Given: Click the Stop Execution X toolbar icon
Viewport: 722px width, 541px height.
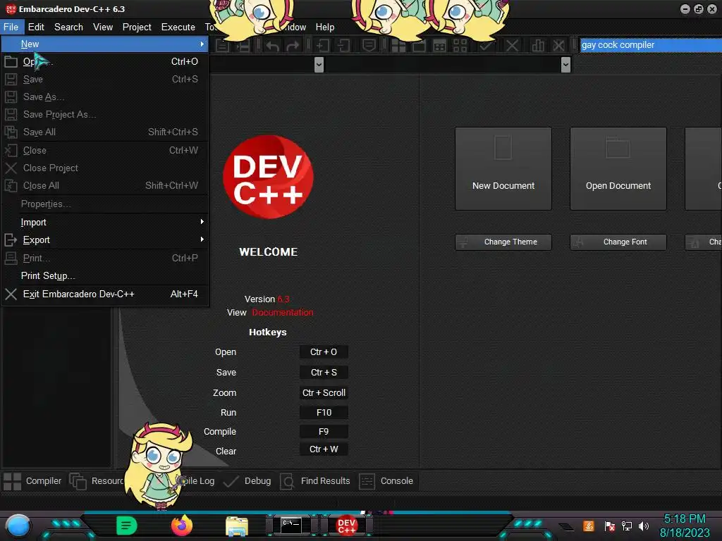Looking at the screenshot, I should (512, 46).
